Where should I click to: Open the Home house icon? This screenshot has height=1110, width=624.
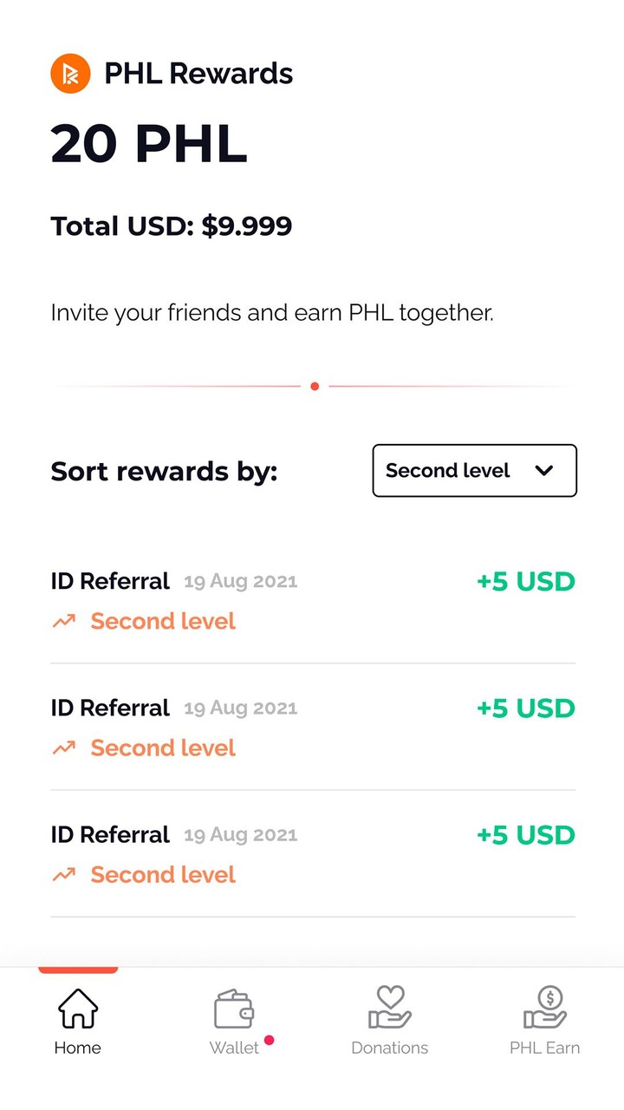[x=78, y=1009]
